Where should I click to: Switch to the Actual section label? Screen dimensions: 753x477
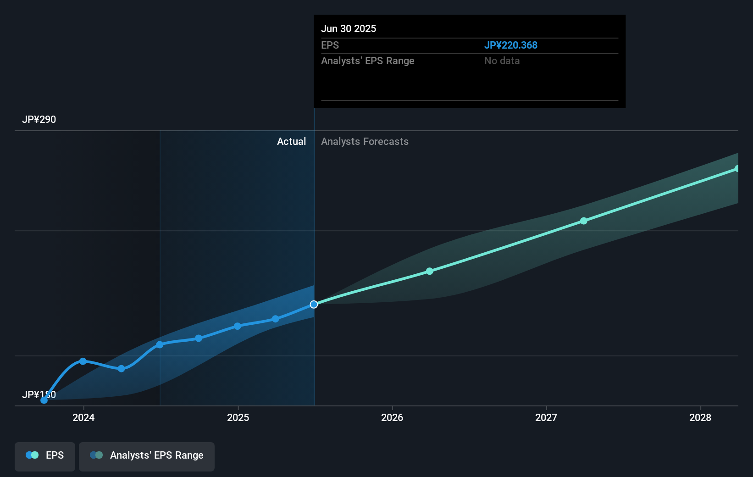(x=291, y=141)
